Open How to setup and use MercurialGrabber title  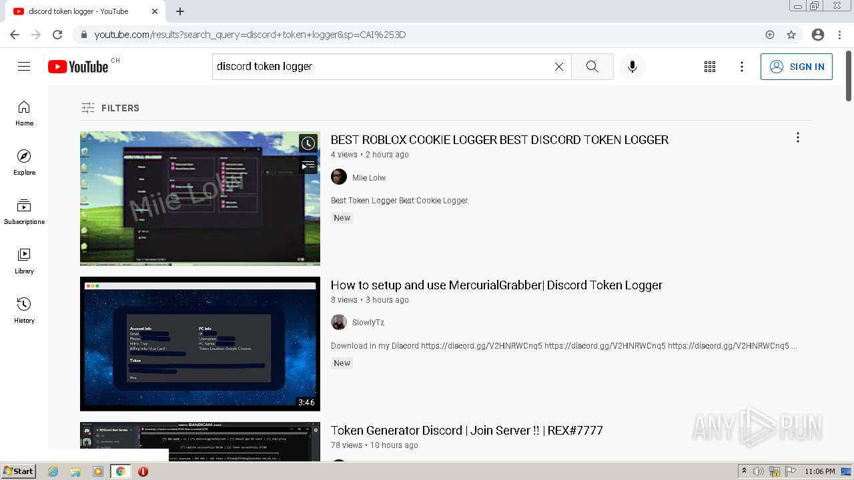(496, 285)
